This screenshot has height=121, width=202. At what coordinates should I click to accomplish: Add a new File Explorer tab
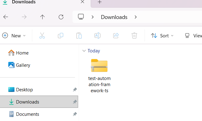(100, 2)
